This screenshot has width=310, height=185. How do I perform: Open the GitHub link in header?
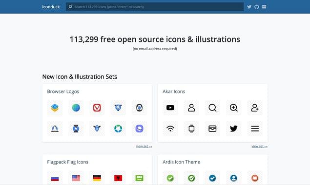click(x=257, y=7)
